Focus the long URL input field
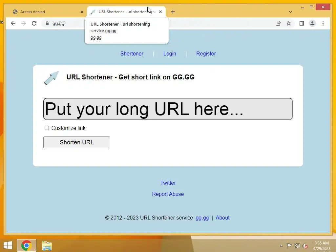The width and height of the screenshot is (336, 252). [x=168, y=109]
